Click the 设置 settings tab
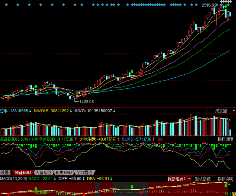 [5, 172]
